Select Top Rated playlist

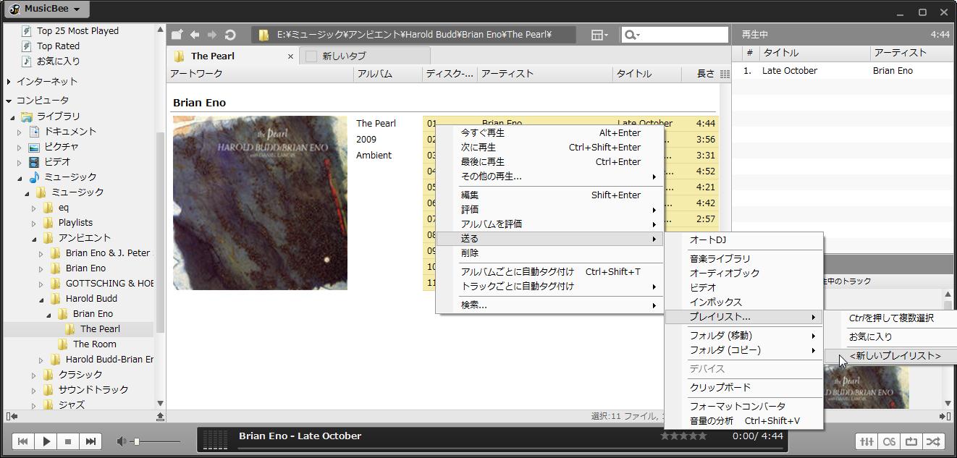[58, 46]
